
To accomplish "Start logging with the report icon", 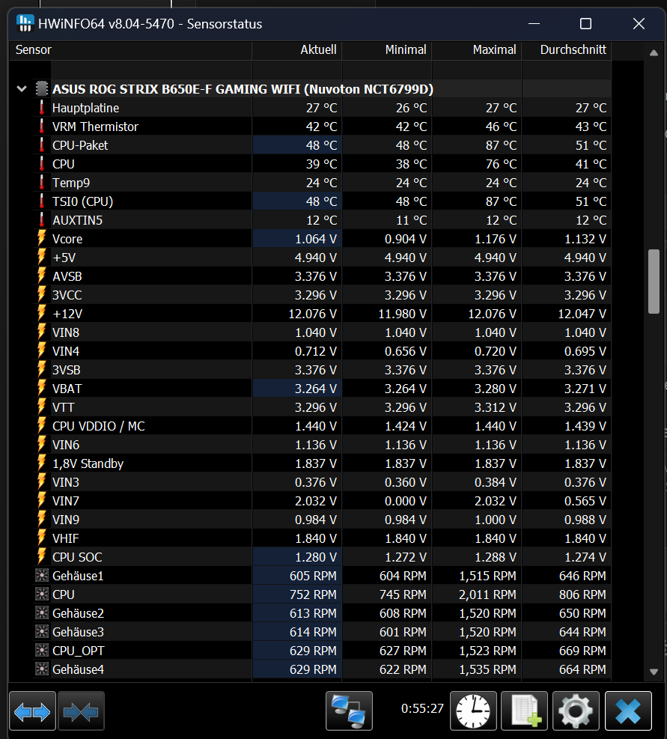I will (524, 711).
